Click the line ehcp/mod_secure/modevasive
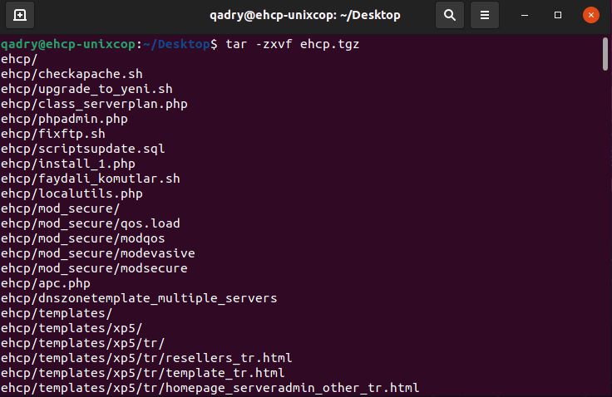 click(98, 253)
